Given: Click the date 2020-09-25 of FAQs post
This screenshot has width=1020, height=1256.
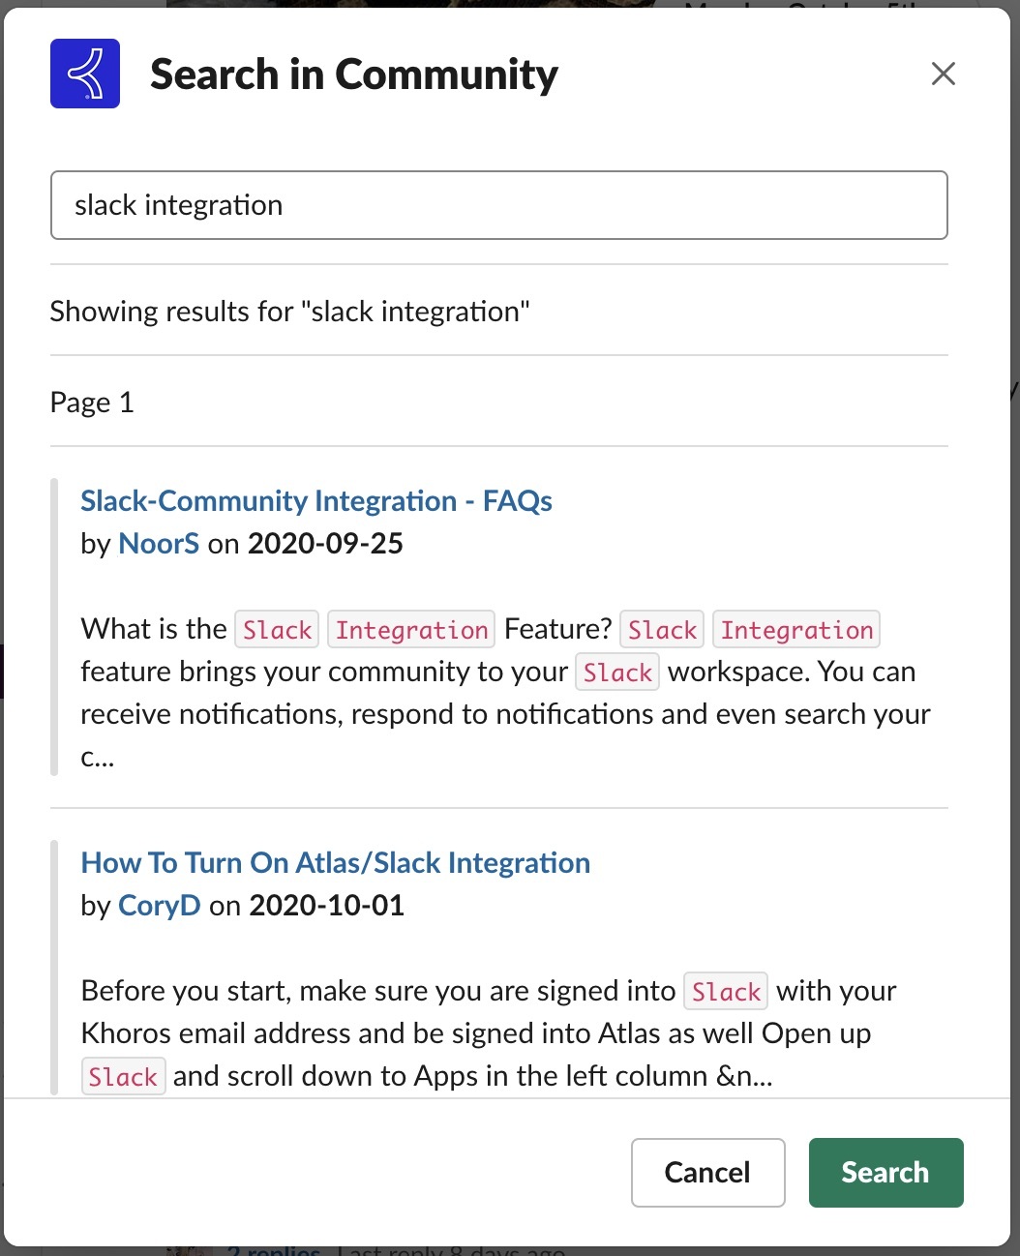Looking at the screenshot, I should click(x=325, y=544).
